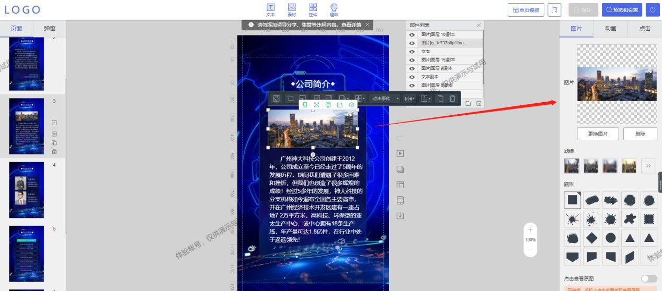
Task: Delete page 3 using trash icon
Action: coord(54,152)
